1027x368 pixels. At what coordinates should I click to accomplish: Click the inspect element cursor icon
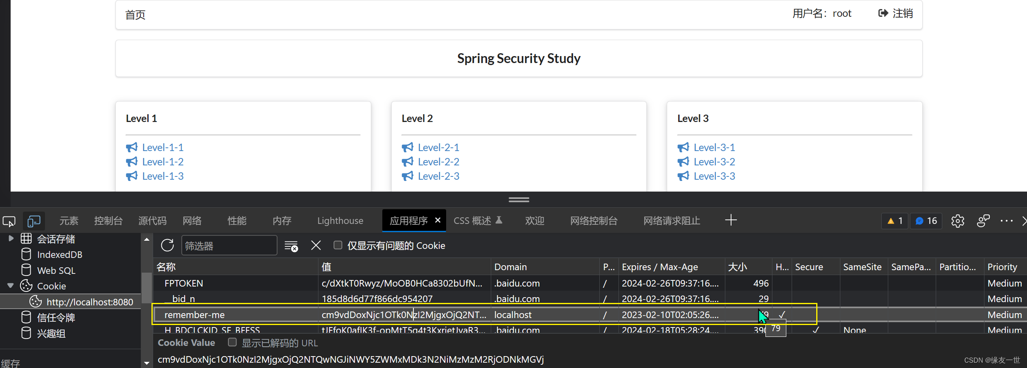click(x=9, y=221)
